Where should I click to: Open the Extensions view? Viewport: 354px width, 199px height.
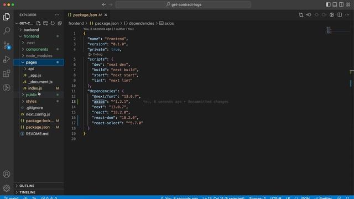(x=7, y=74)
